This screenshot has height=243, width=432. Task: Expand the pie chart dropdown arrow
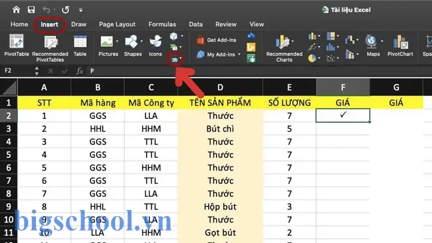tap(319, 58)
